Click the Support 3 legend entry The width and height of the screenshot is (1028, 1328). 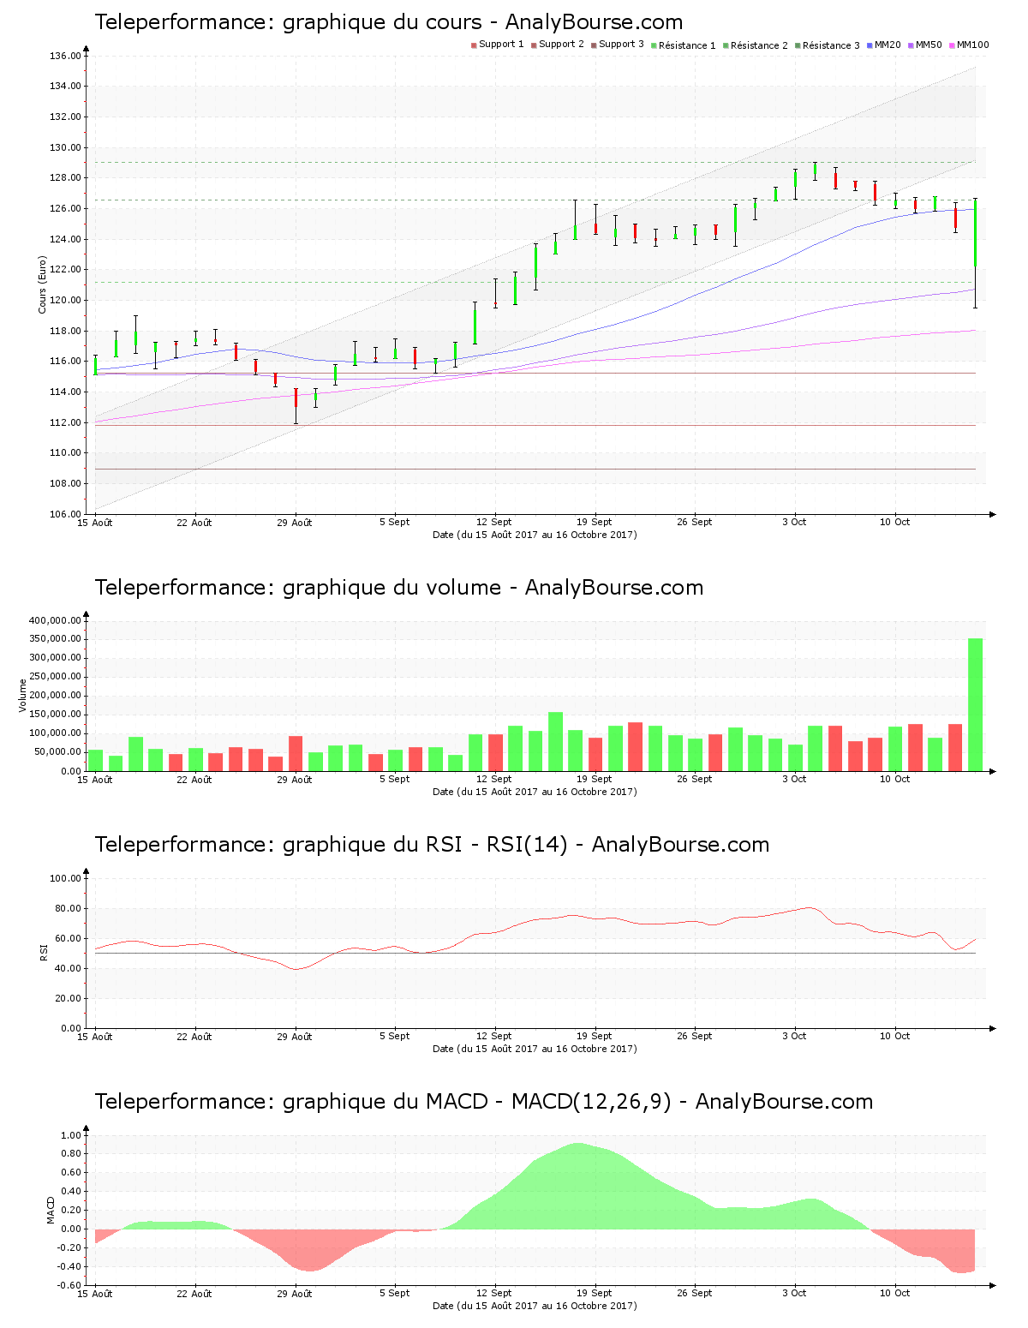(618, 45)
